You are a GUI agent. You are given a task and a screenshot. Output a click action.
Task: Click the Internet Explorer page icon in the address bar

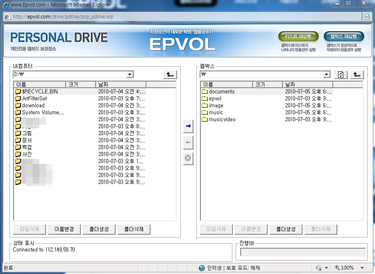tap(7, 16)
